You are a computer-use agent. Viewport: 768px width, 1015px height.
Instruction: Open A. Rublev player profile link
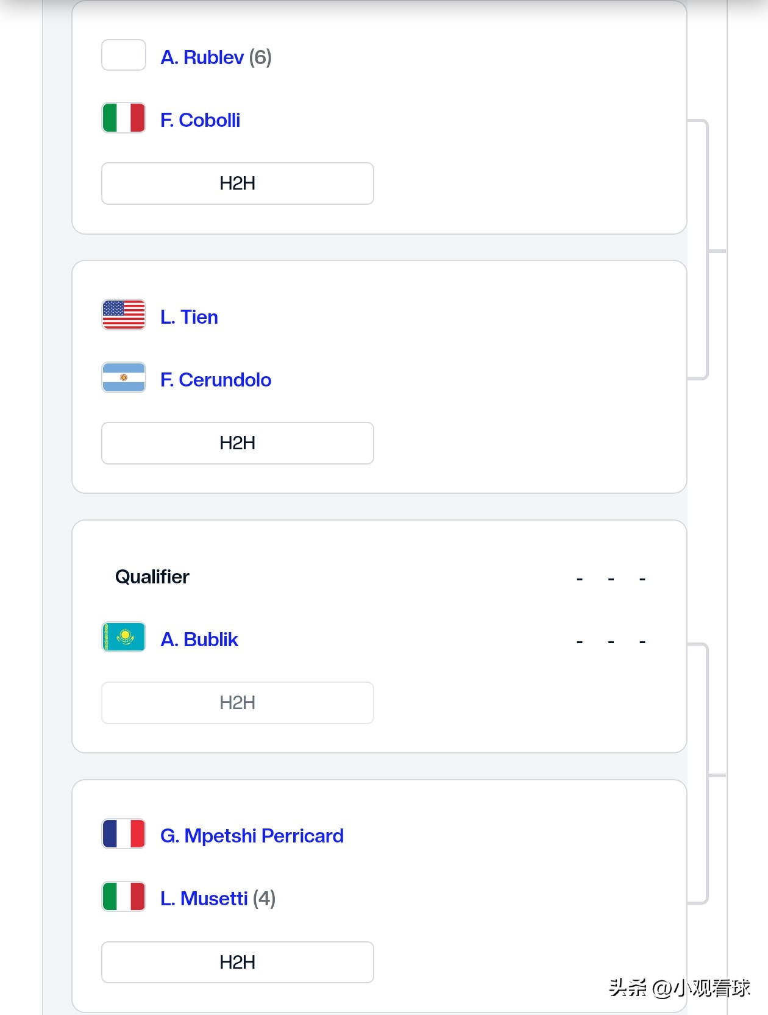pos(202,57)
